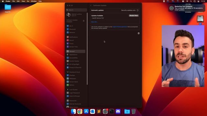Viewport: 207px width, 116px height.
Task: Open Terminal from the Dock
Action: pyautogui.click(x=112, y=111)
